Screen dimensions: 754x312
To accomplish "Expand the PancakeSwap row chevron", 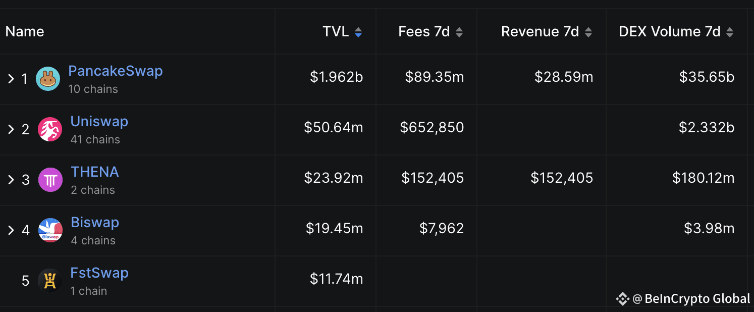I will [x=11, y=79].
